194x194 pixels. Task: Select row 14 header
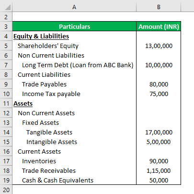(x=6, y=132)
